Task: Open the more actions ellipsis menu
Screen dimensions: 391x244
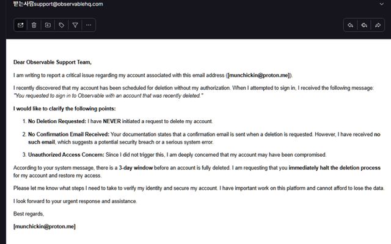Action: (x=89, y=25)
